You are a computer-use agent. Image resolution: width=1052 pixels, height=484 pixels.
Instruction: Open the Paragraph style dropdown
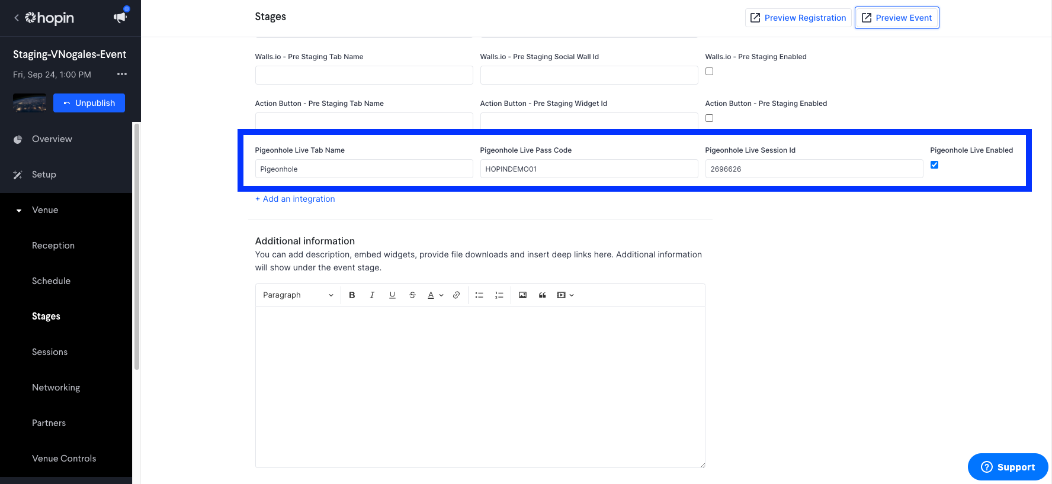pos(298,295)
